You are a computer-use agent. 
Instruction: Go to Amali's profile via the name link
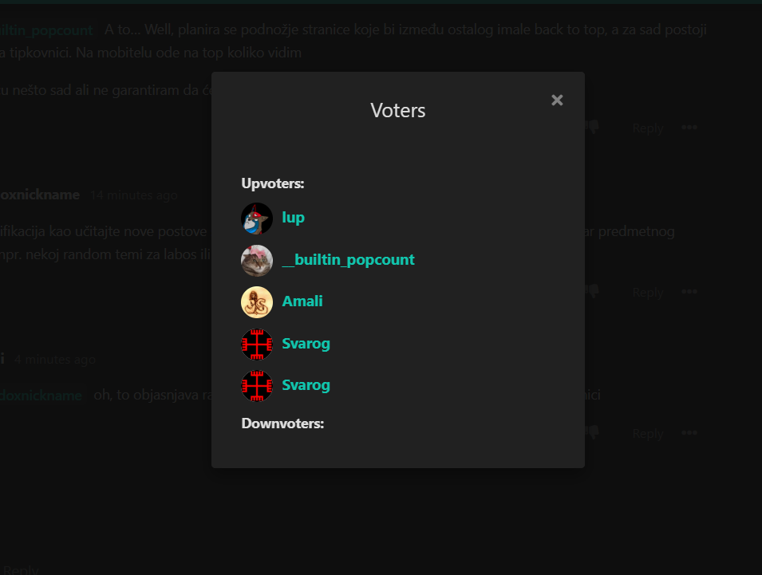(x=302, y=301)
